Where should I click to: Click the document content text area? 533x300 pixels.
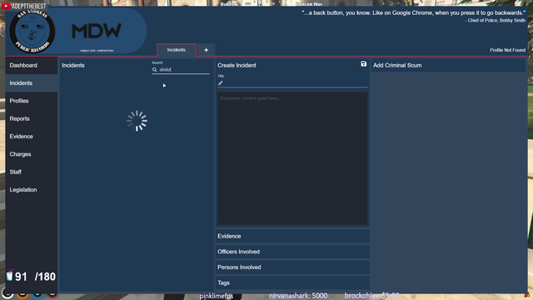pos(292,158)
